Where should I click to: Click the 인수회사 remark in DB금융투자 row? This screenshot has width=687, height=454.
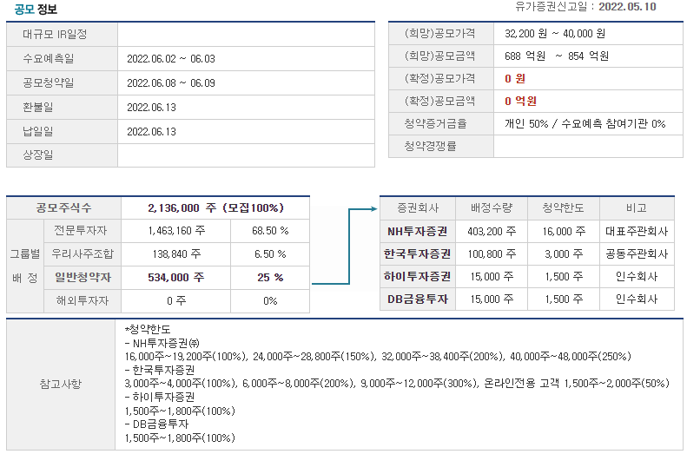coord(637,299)
